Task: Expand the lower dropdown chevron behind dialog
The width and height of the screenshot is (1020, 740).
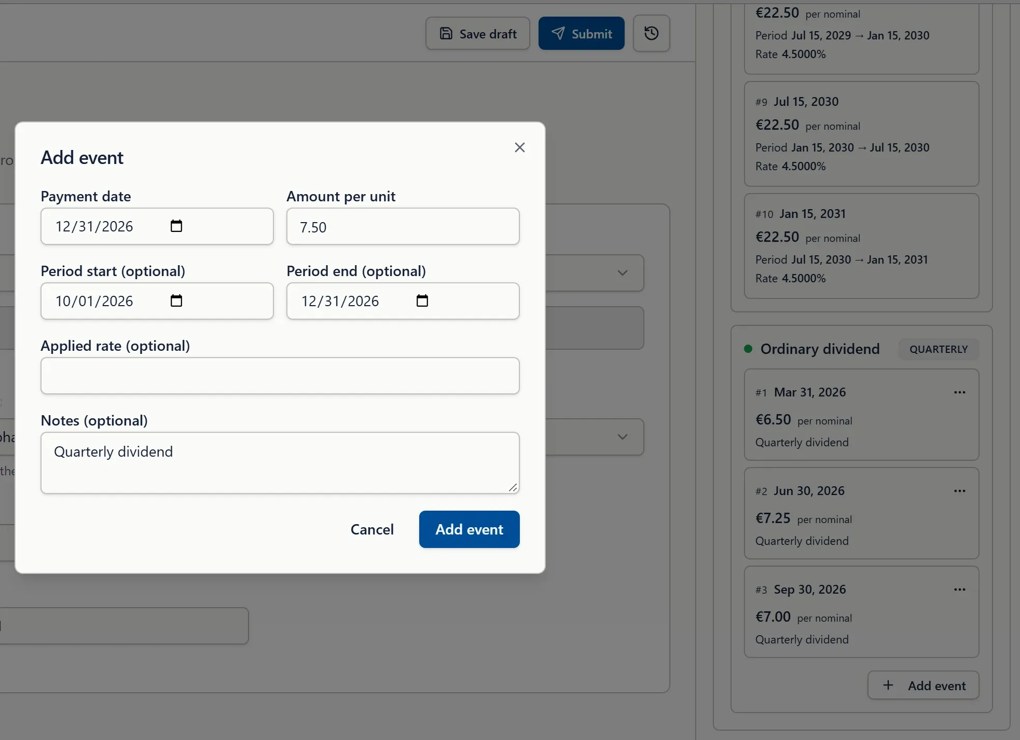Action: [x=623, y=437]
